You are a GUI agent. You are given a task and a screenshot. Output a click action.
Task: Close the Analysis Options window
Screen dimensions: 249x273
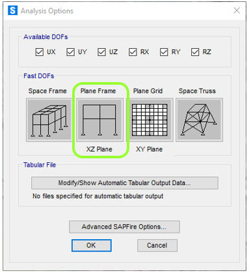tap(237, 10)
